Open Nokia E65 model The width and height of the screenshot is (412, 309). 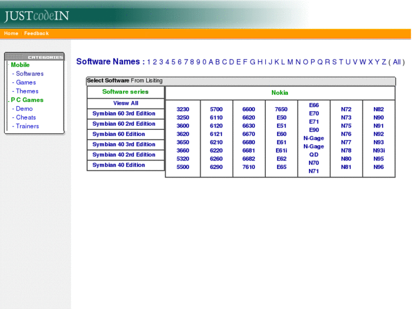281,167
